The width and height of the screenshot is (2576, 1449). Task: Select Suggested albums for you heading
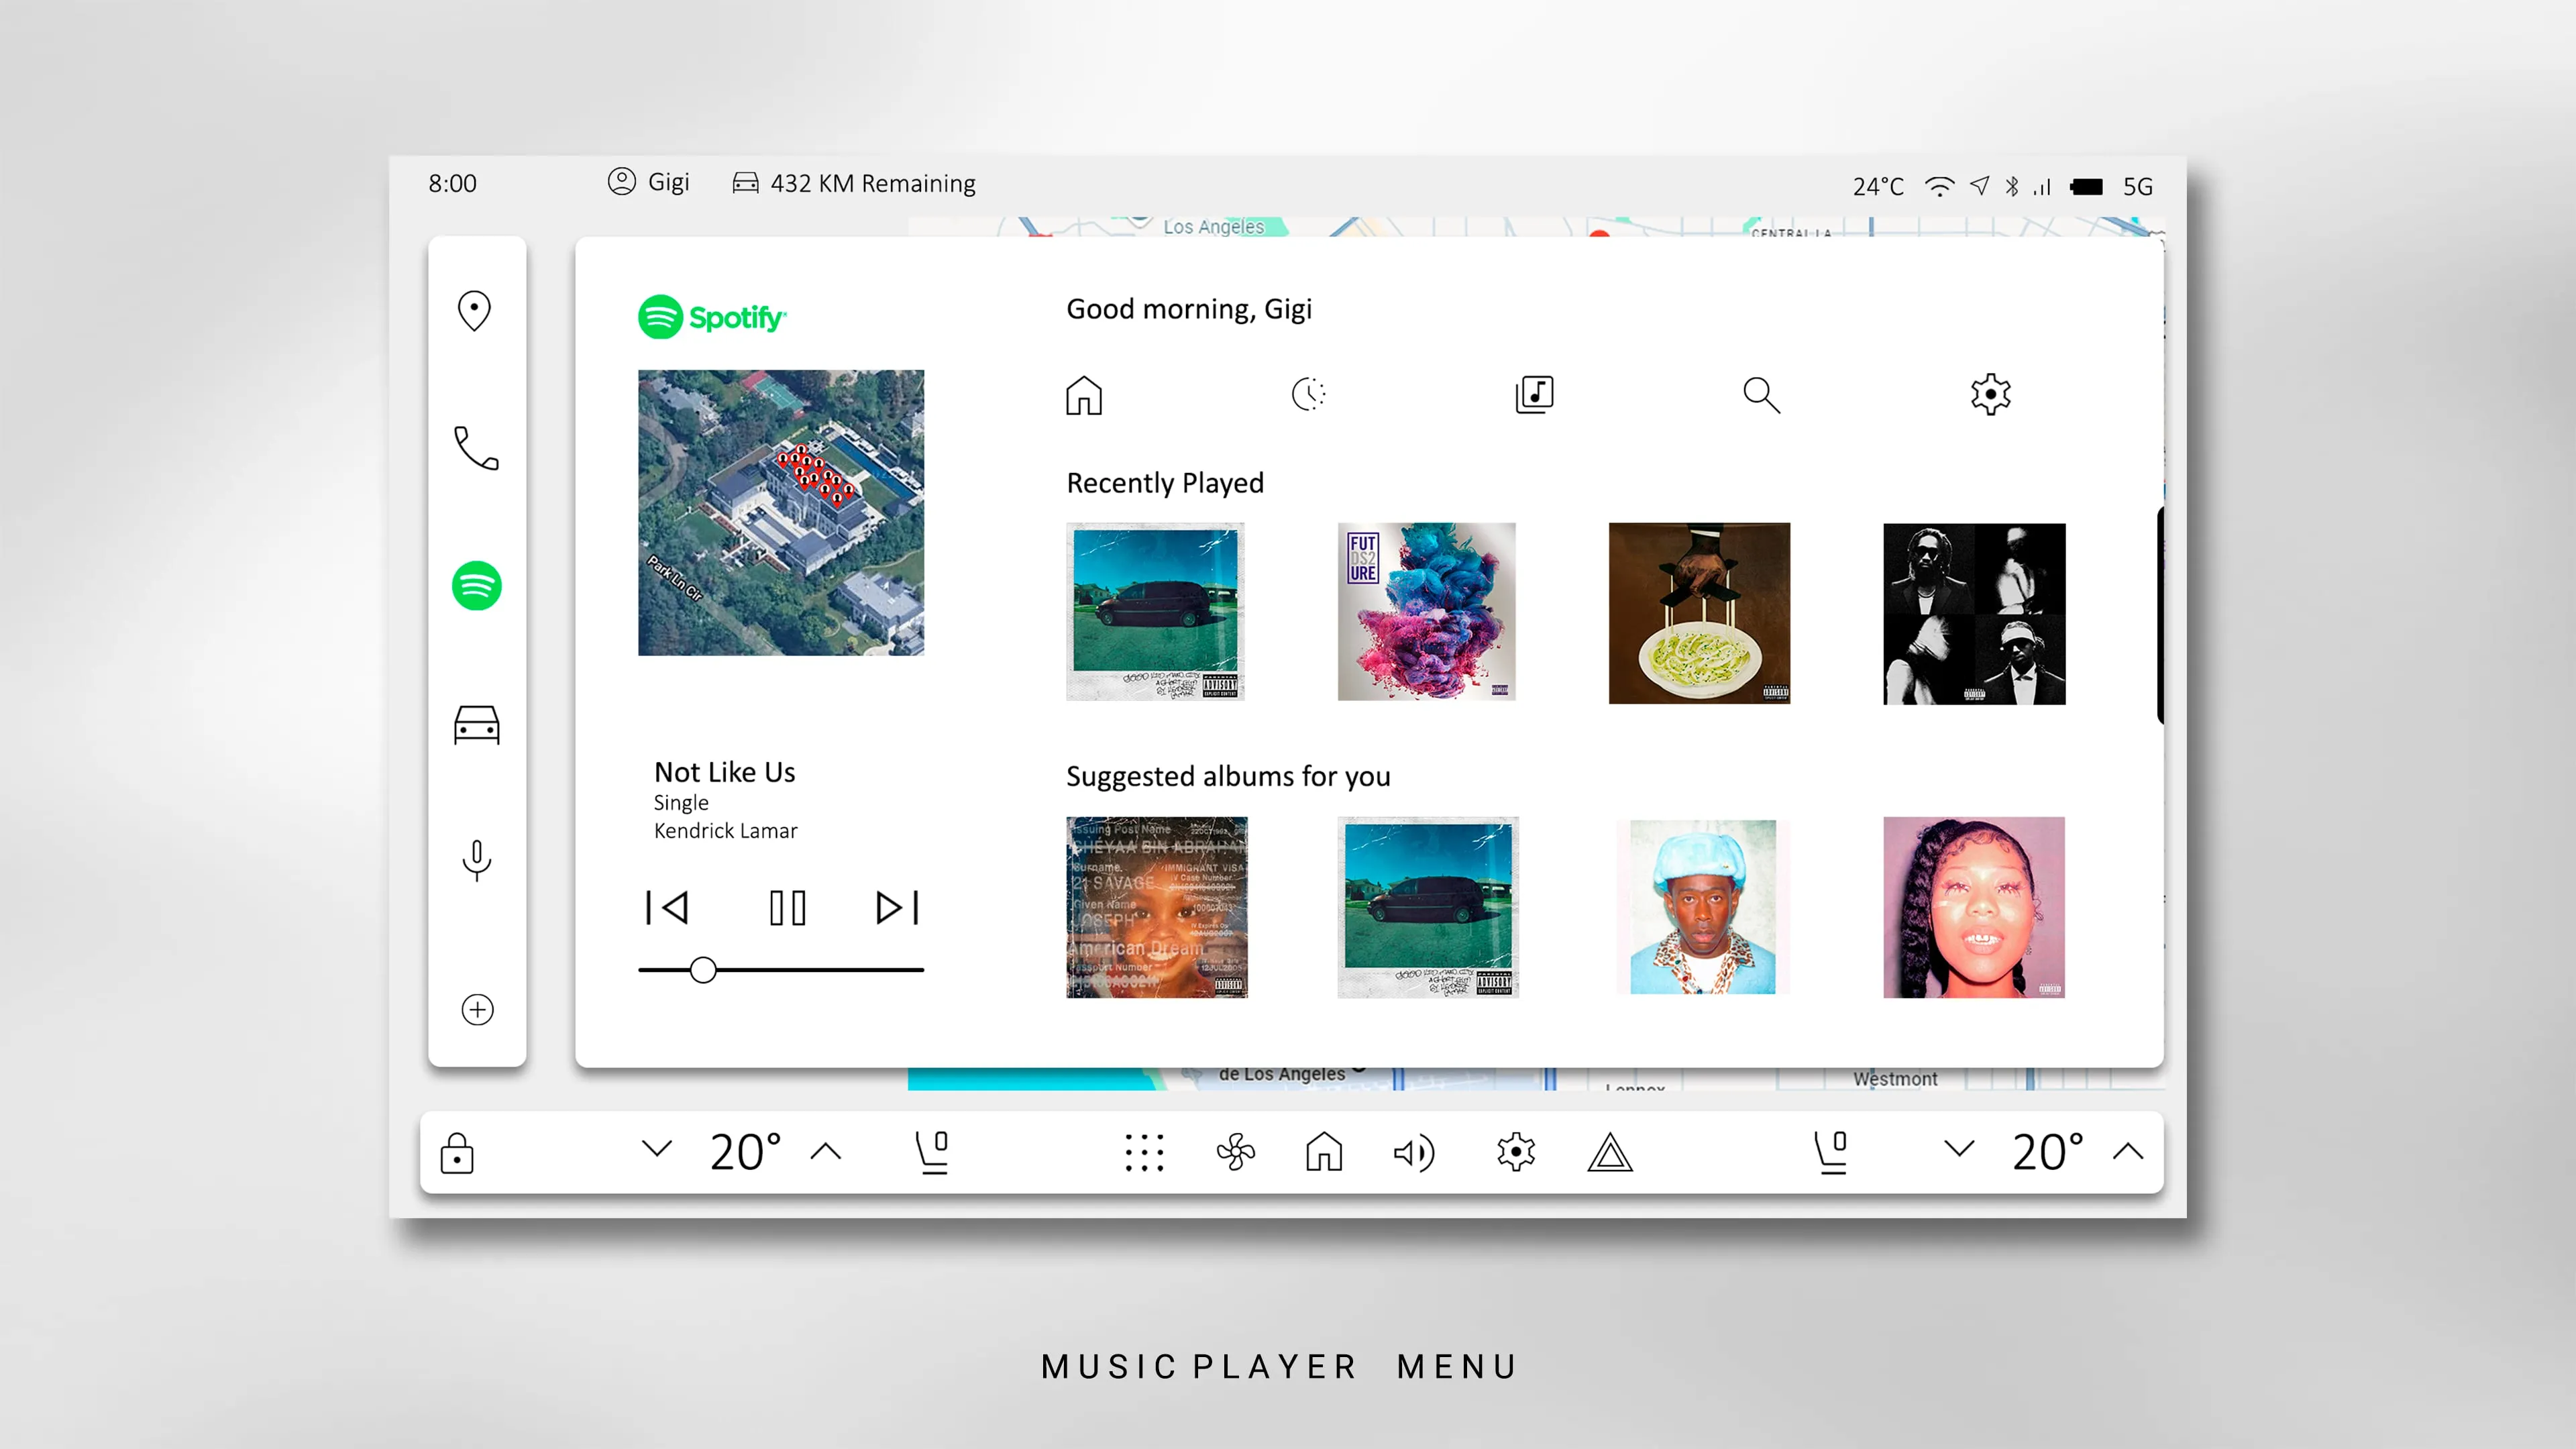(x=1228, y=776)
